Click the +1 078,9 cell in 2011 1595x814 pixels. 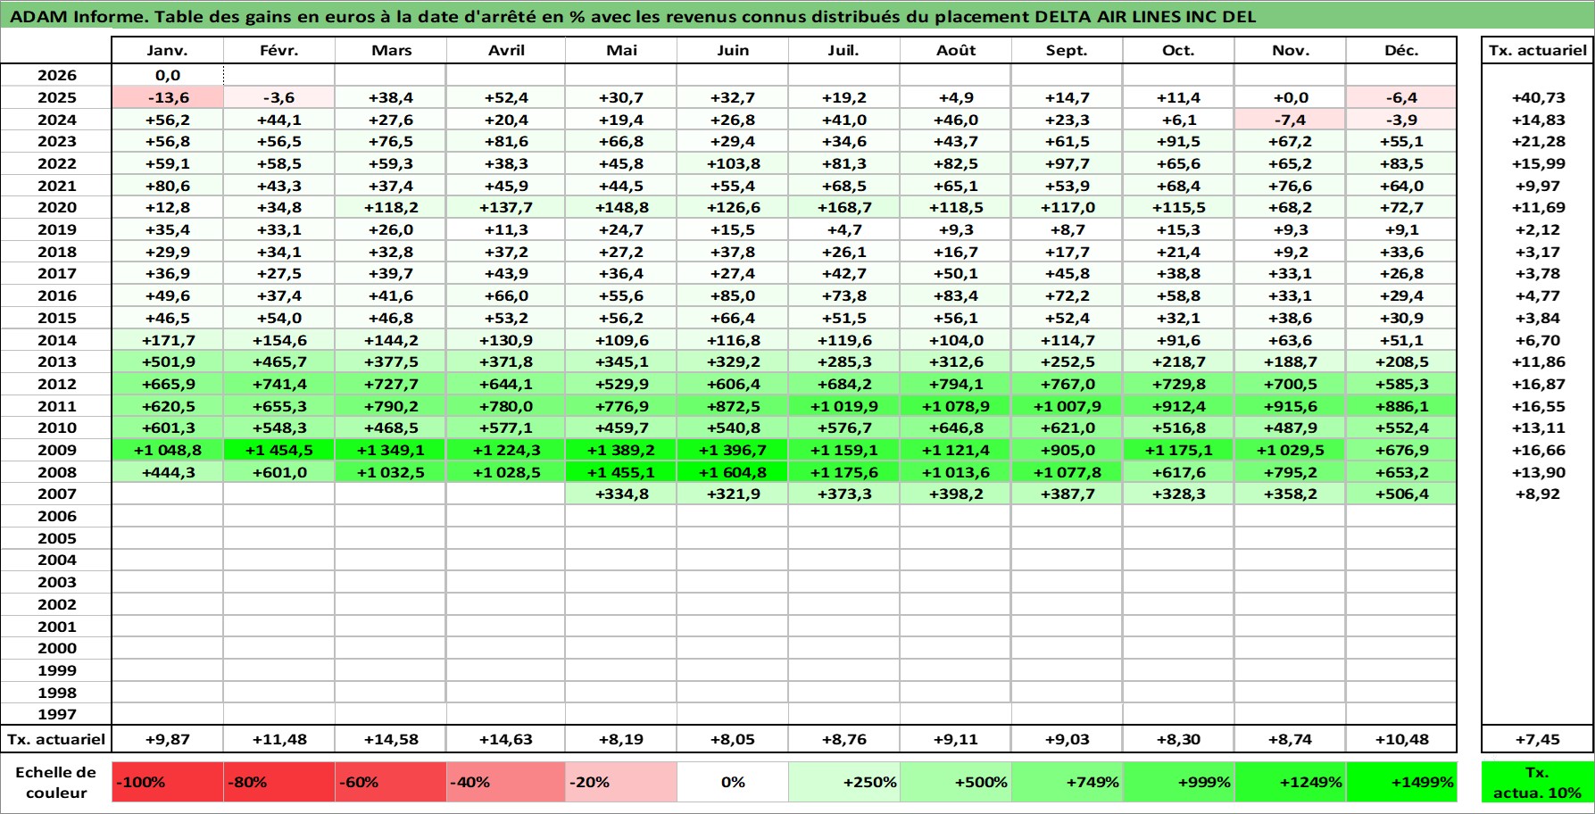[x=956, y=407]
